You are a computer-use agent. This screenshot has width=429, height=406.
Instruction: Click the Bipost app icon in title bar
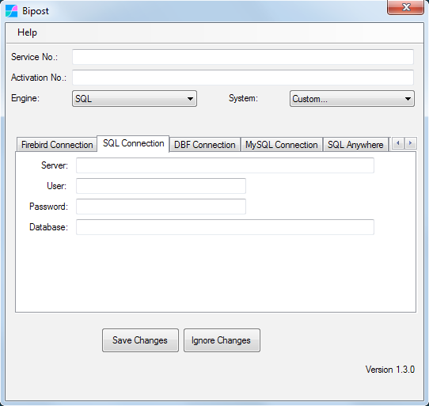(11, 11)
